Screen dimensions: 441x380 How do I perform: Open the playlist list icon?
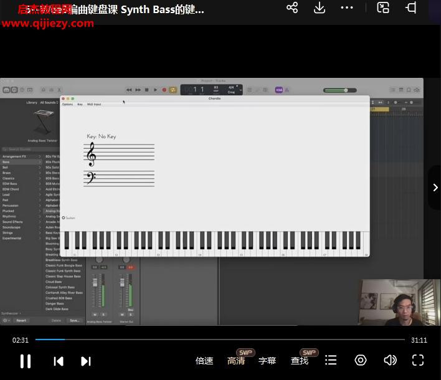331,360
